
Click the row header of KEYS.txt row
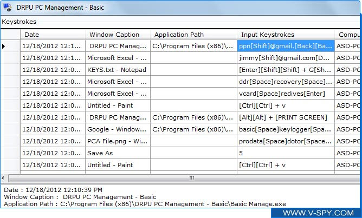point(10,70)
